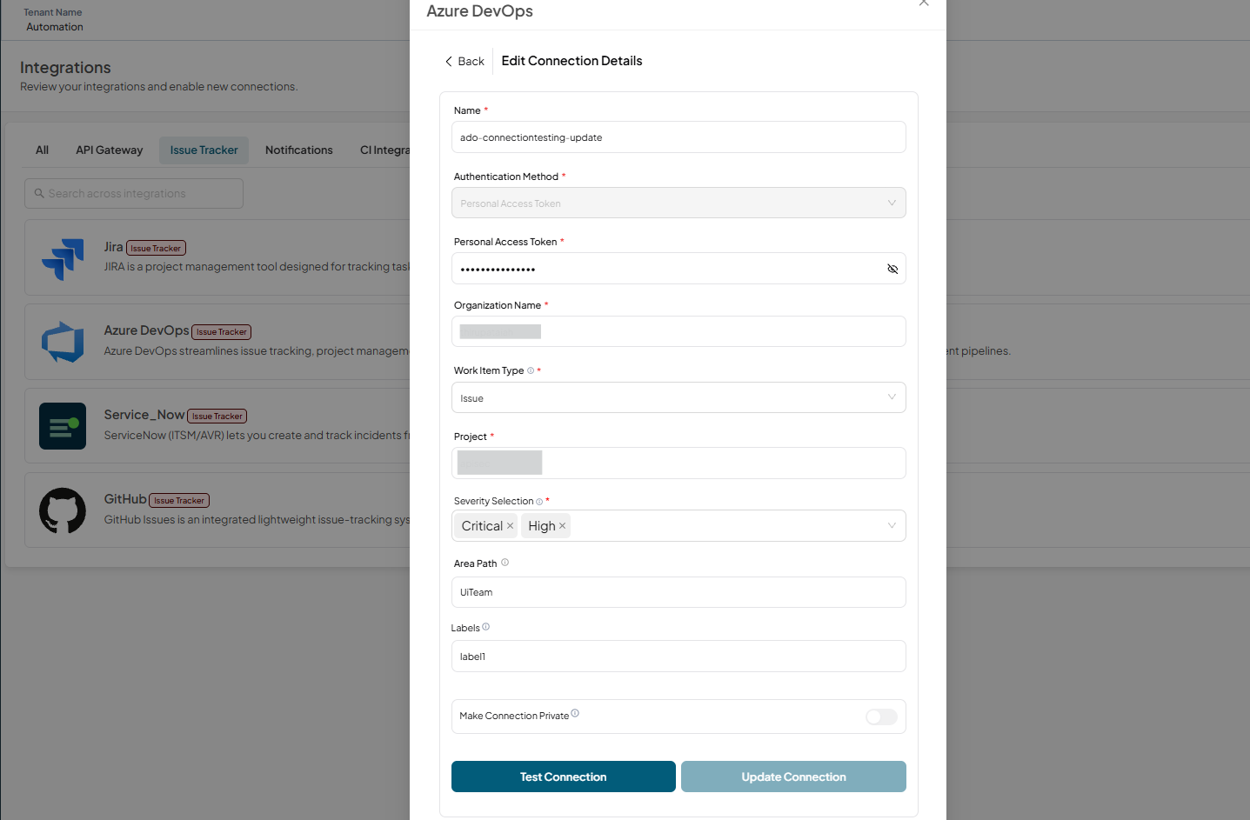Viewport: 1250px width, 820px height.
Task: Click the Organization Name field
Action: pyautogui.click(x=678, y=331)
